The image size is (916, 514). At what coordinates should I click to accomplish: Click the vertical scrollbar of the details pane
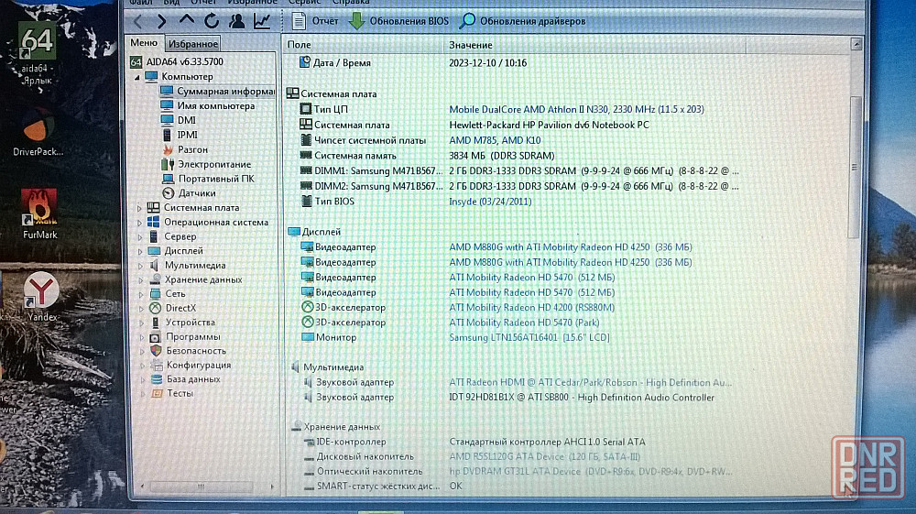(x=855, y=167)
